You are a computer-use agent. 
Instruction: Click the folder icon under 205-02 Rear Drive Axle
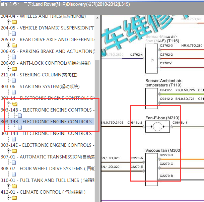[14, 45]
